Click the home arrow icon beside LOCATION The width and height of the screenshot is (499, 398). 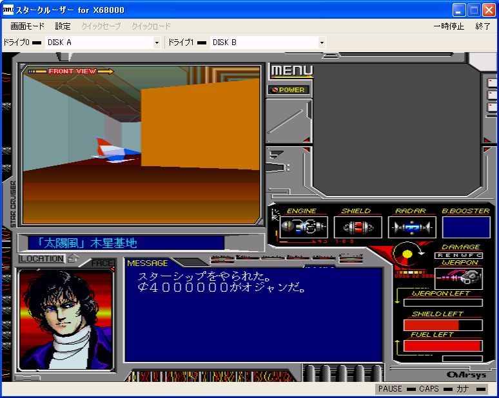[73, 258]
